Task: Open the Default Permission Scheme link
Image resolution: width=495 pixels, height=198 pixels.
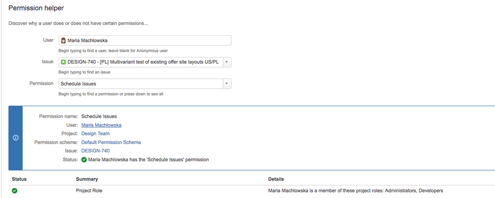Action: (x=111, y=142)
